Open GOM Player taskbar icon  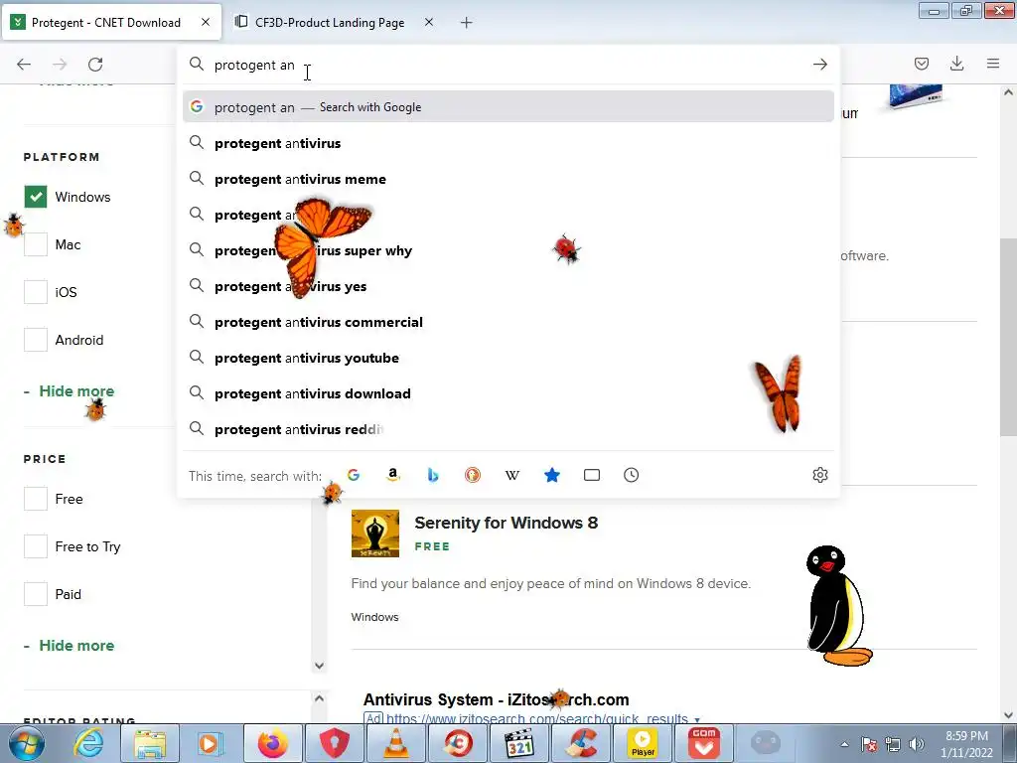click(x=704, y=743)
